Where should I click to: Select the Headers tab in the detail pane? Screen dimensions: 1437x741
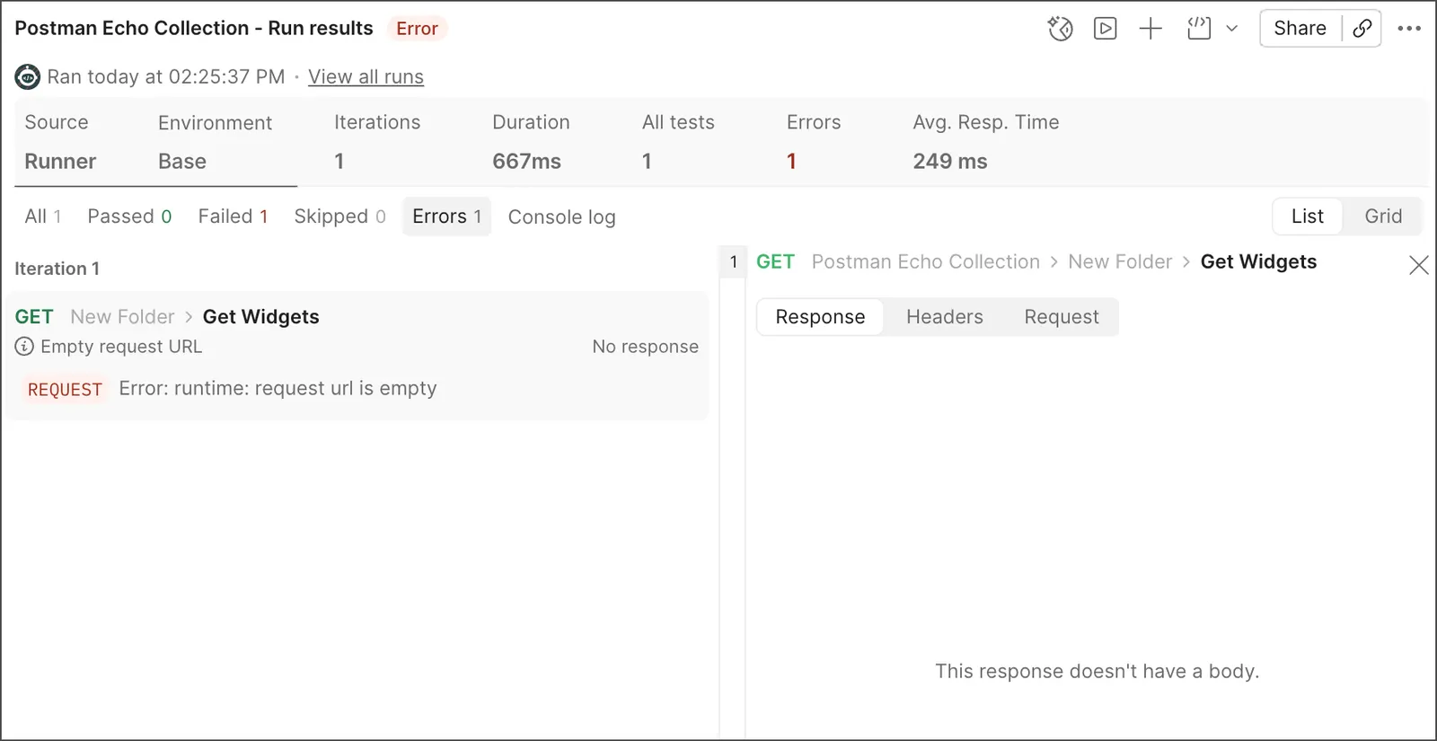point(945,317)
